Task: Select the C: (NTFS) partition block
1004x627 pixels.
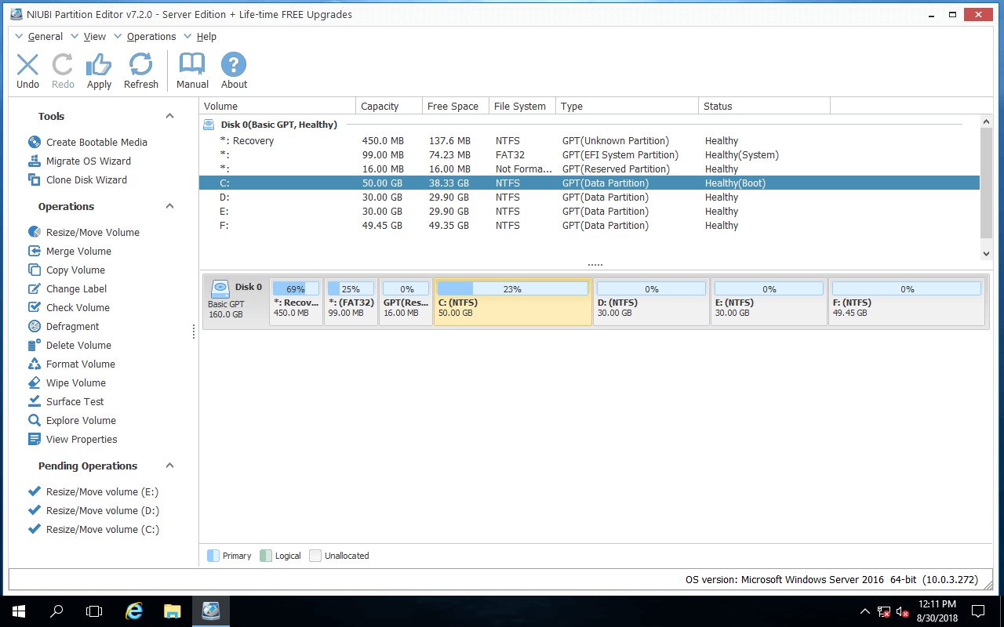Action: [513, 302]
